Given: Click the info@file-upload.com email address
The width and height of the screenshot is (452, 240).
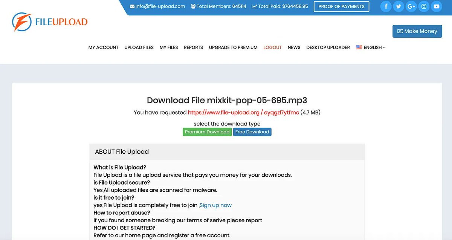Looking at the screenshot, I should 160,6.
